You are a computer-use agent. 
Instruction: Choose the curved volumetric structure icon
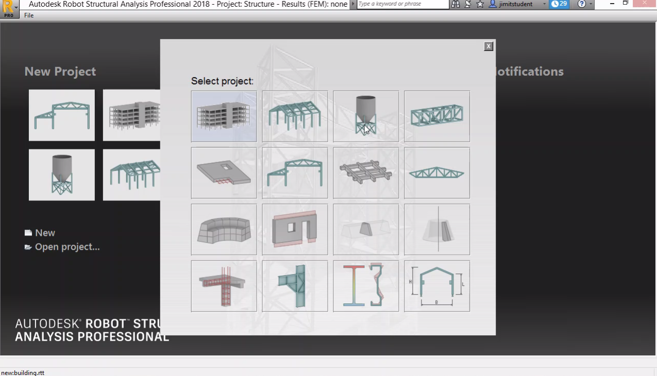[224, 230]
